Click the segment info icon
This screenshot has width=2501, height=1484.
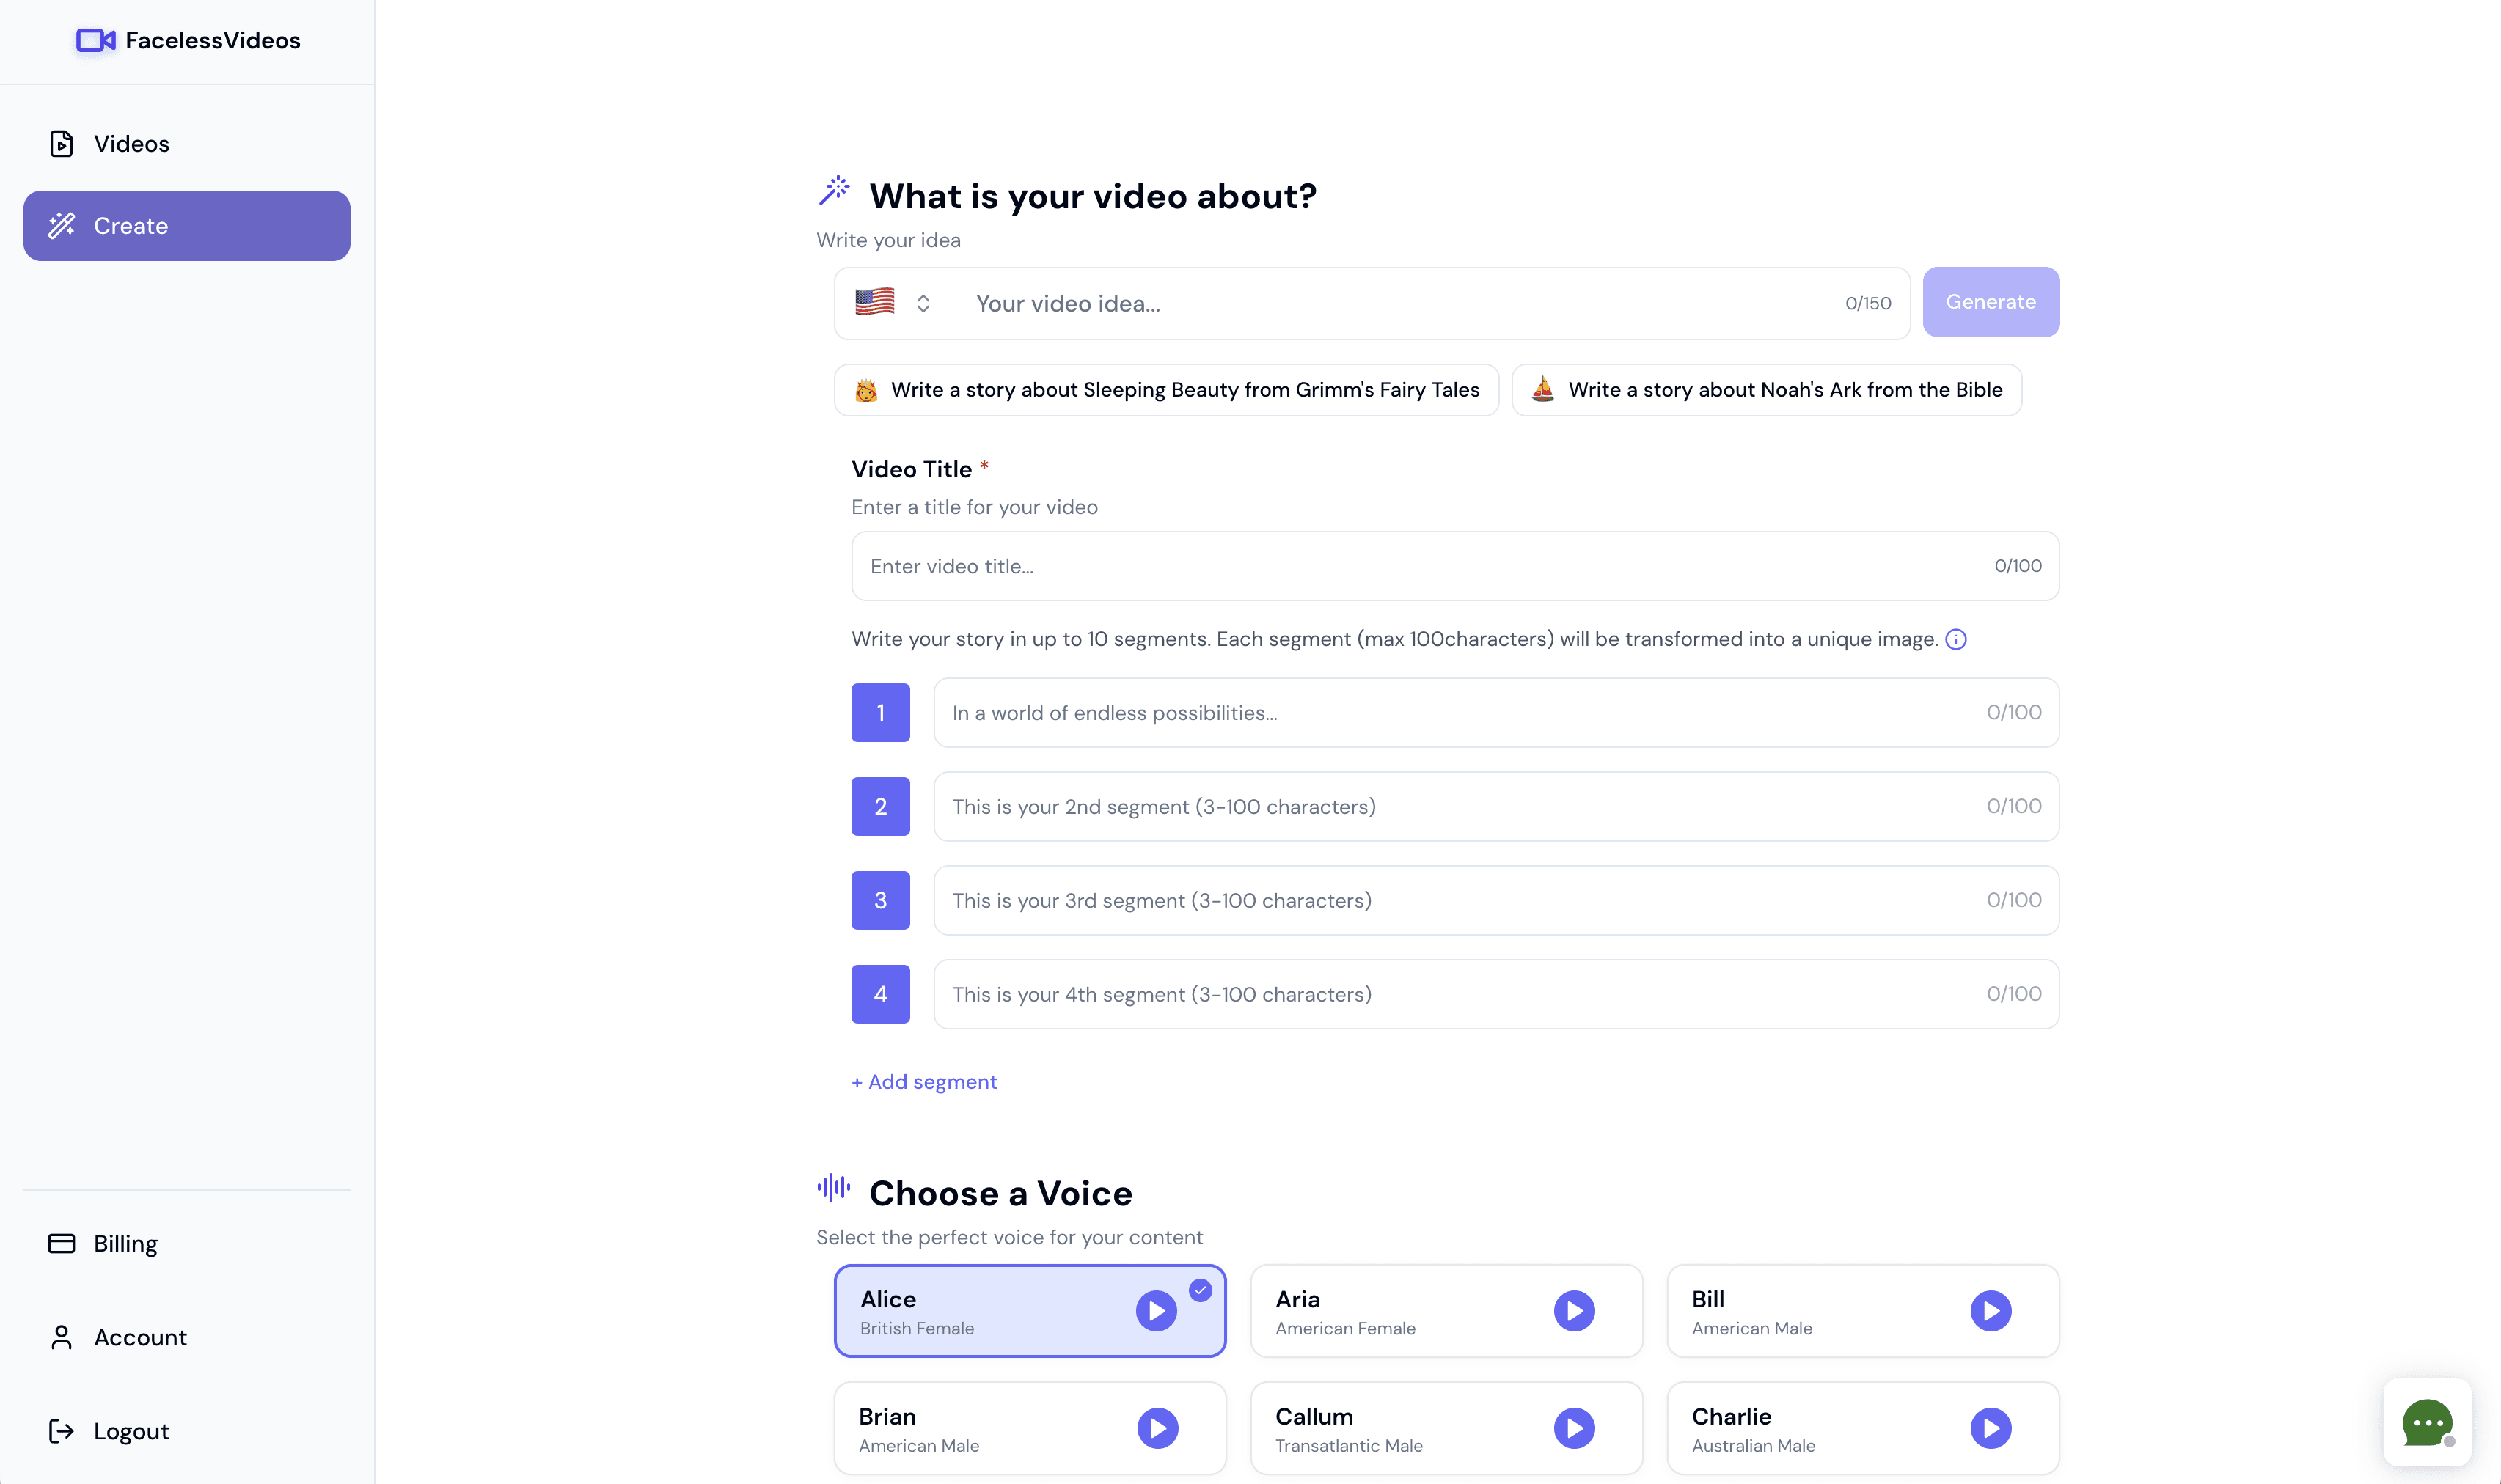pyautogui.click(x=1956, y=639)
